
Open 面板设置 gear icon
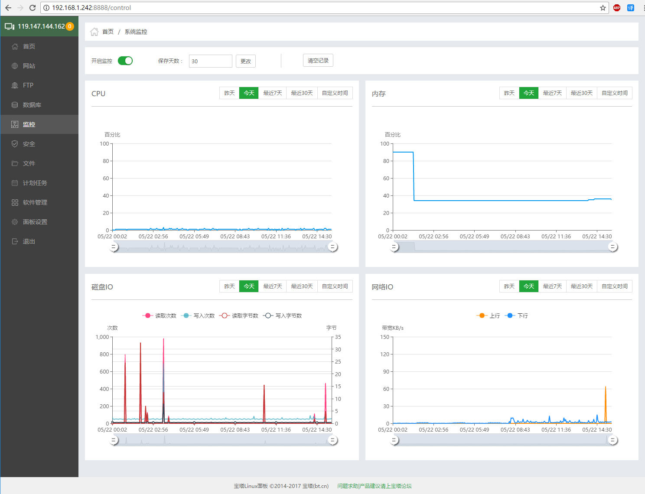(15, 222)
